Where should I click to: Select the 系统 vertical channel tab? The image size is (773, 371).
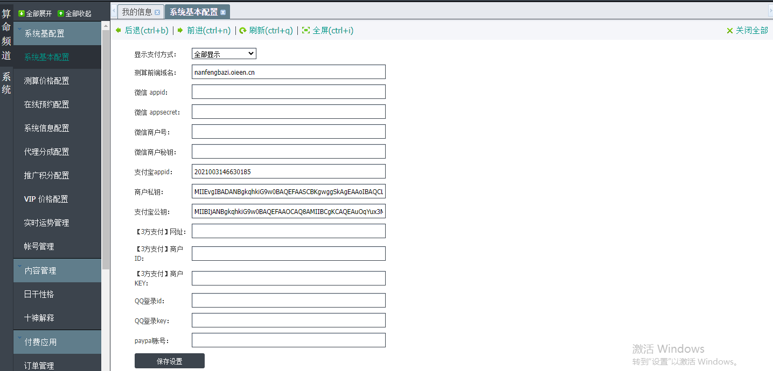6,83
